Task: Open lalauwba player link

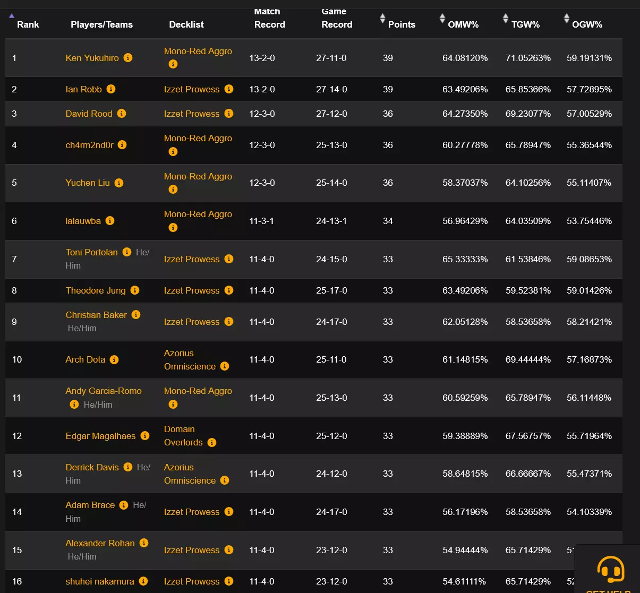Action: (83, 221)
